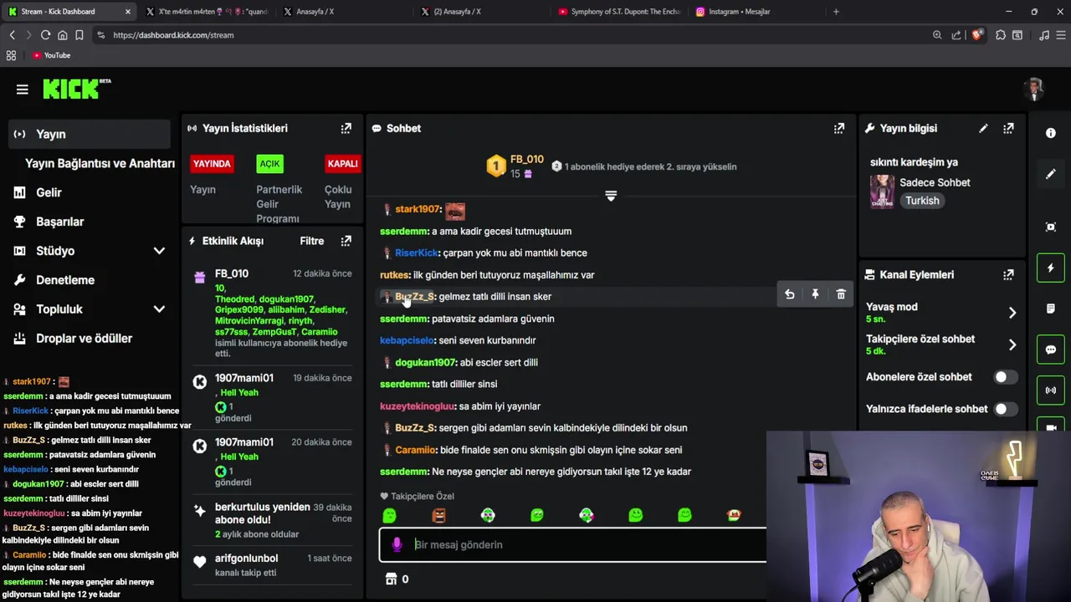1071x602 pixels.
Task: Pin the BuzZz_S chat message
Action: (x=815, y=294)
